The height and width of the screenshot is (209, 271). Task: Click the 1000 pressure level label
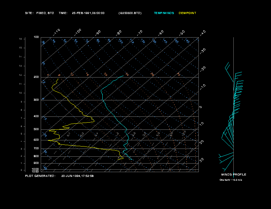36,169
